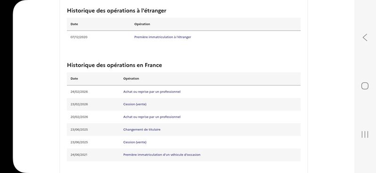The image size is (376, 173).
Task: Select the 07/12/2020 date cell
Action: pos(79,37)
